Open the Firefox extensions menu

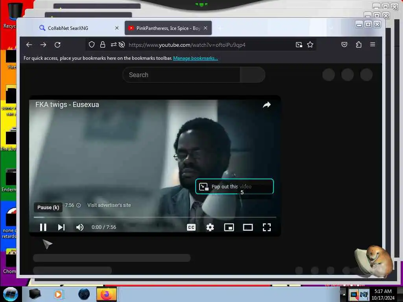[x=359, y=45]
